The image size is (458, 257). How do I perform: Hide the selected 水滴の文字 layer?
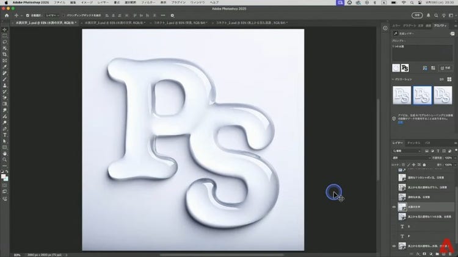click(x=394, y=207)
